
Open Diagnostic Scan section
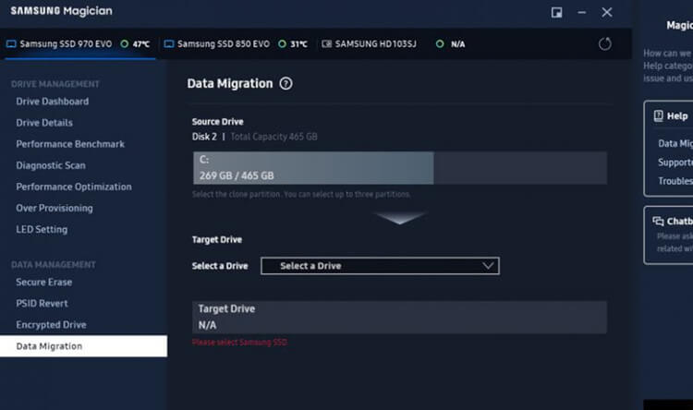pos(51,165)
